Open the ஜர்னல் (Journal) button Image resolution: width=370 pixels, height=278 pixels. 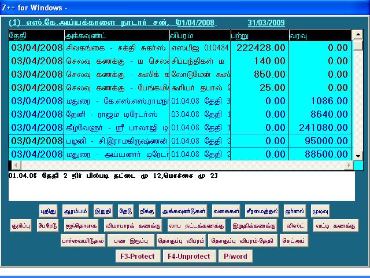295,211
